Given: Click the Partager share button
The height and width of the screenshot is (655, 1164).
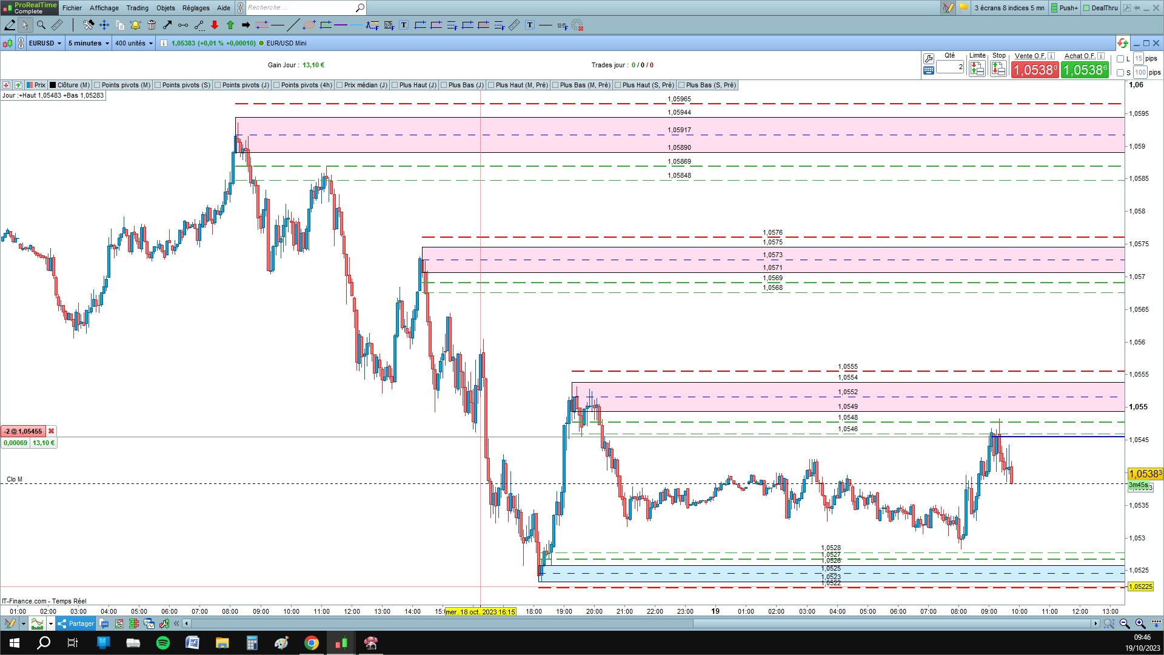Looking at the screenshot, I should click(x=76, y=623).
